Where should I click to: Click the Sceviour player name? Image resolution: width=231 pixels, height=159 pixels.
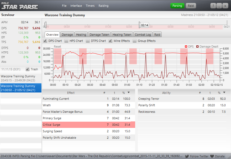coord(8,15)
